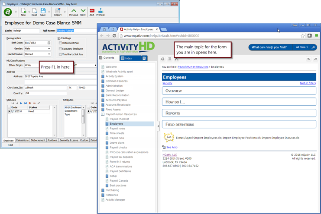321x214 pixels.
Task: Click the Security link
Action: click(x=167, y=83)
